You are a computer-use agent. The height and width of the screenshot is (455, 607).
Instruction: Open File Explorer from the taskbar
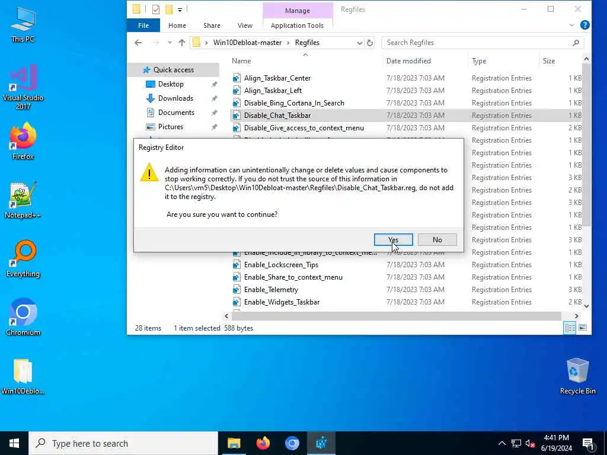click(x=234, y=443)
